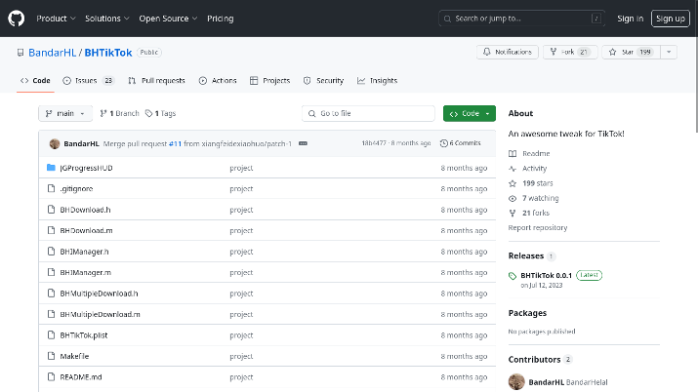This screenshot has height=392, width=698.
Task: Open the BHDownload.h file
Action: coord(86,210)
